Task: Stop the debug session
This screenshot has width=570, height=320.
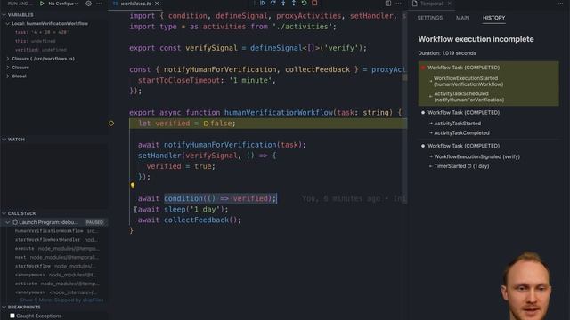Action: [314, 3]
